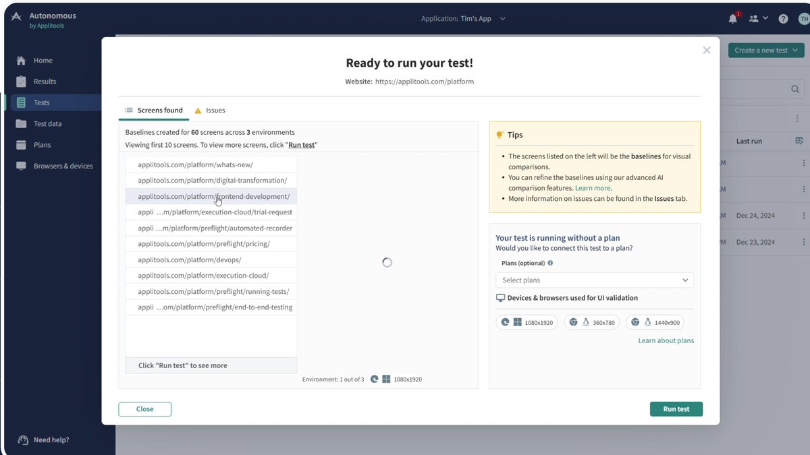Screen dimensions: 810x455
Task: Open the notifications bell
Action: 733,19
